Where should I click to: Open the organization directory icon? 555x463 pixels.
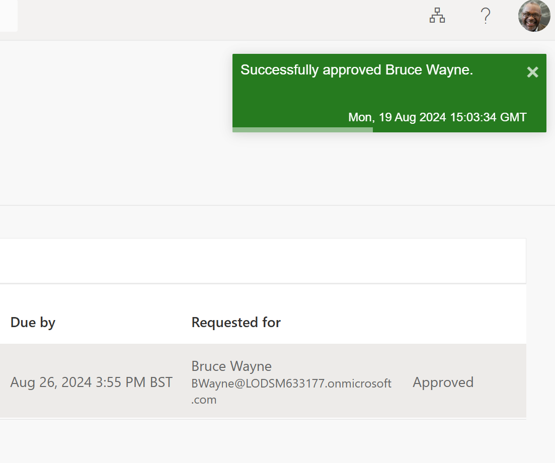click(437, 16)
